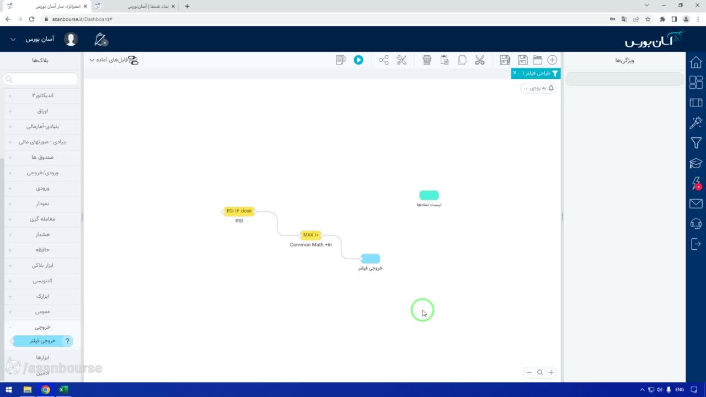Viewport: 706px width, 397px height.
Task: Collapse the خروجی block category
Action: coord(42,327)
